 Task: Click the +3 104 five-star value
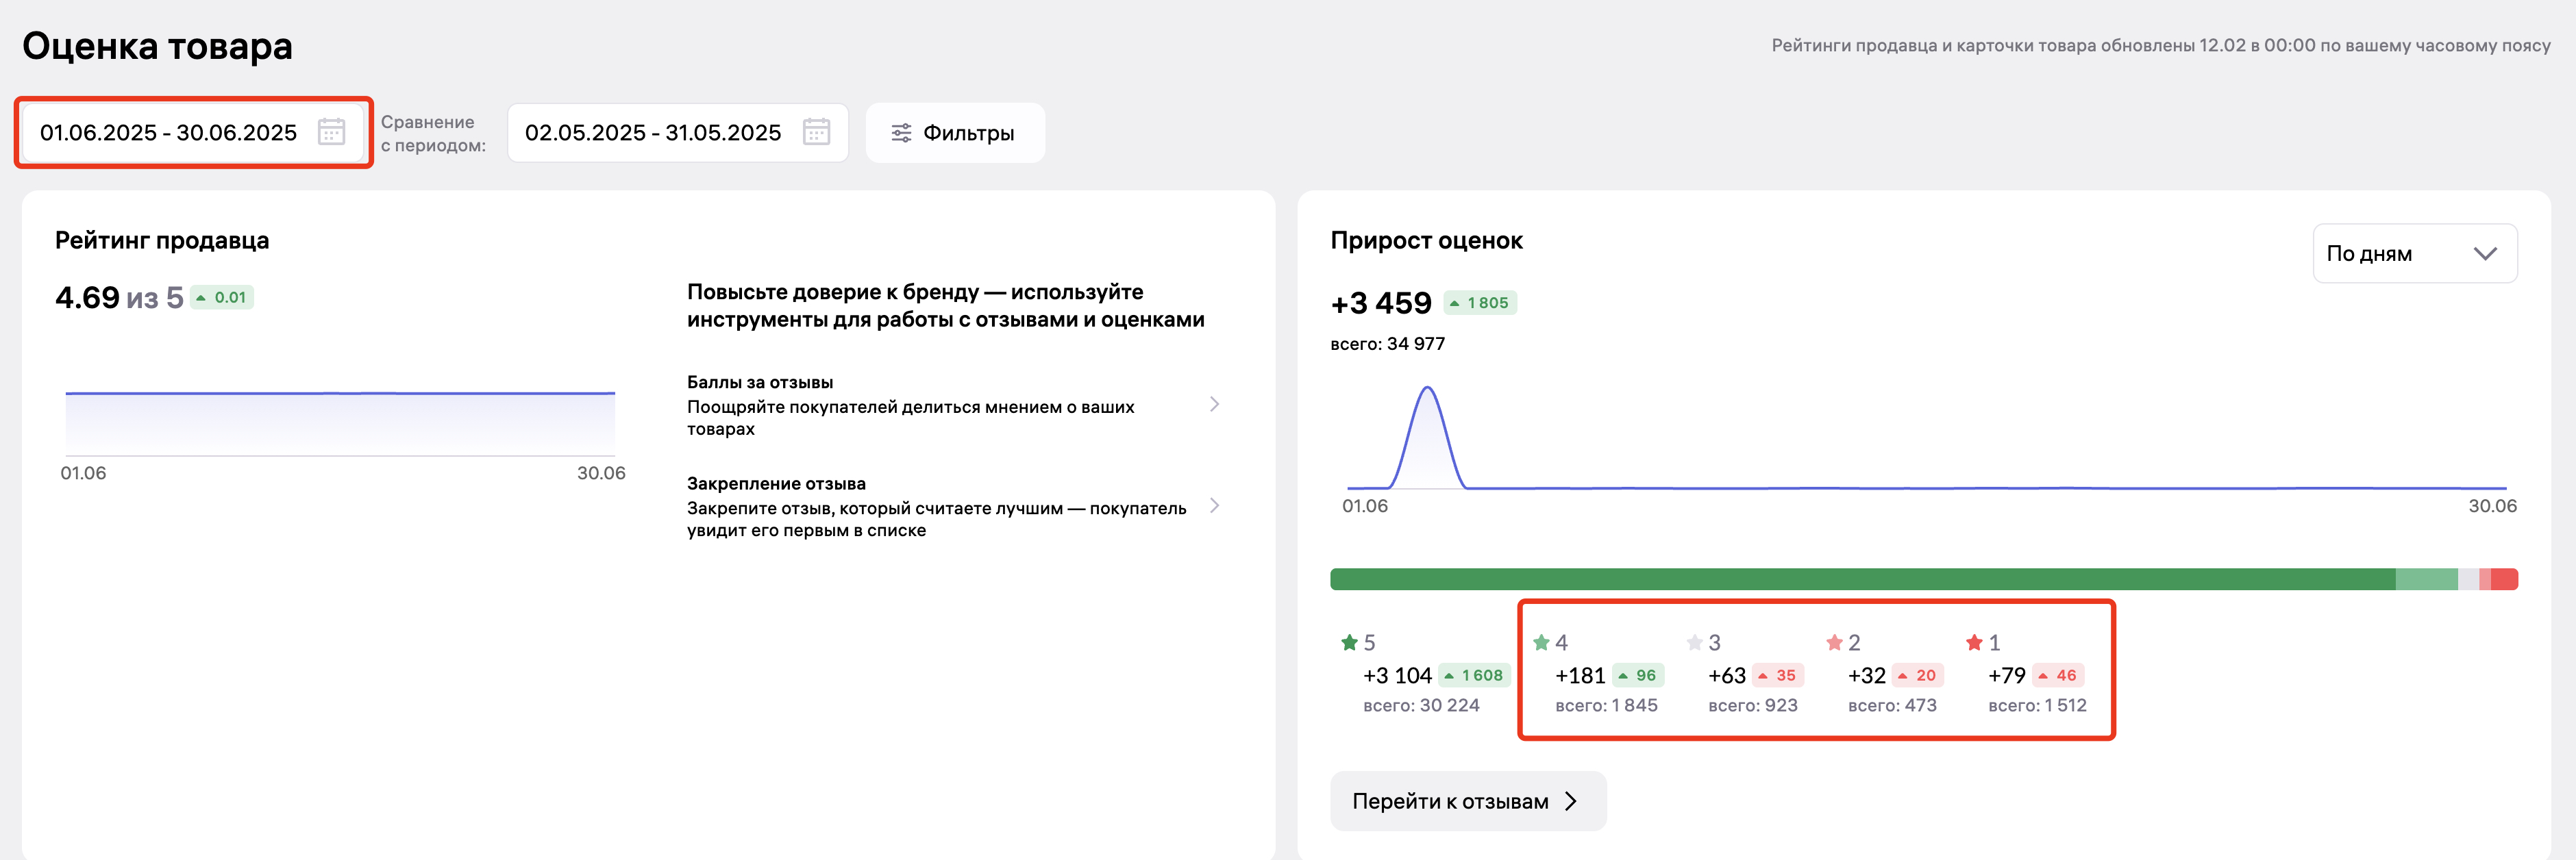tap(1397, 675)
